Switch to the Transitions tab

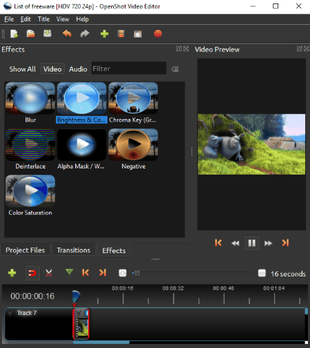pos(74,250)
